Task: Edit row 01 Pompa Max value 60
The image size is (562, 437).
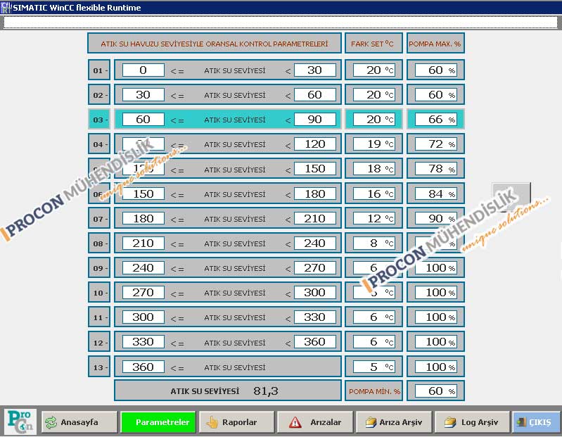Action: click(435, 70)
